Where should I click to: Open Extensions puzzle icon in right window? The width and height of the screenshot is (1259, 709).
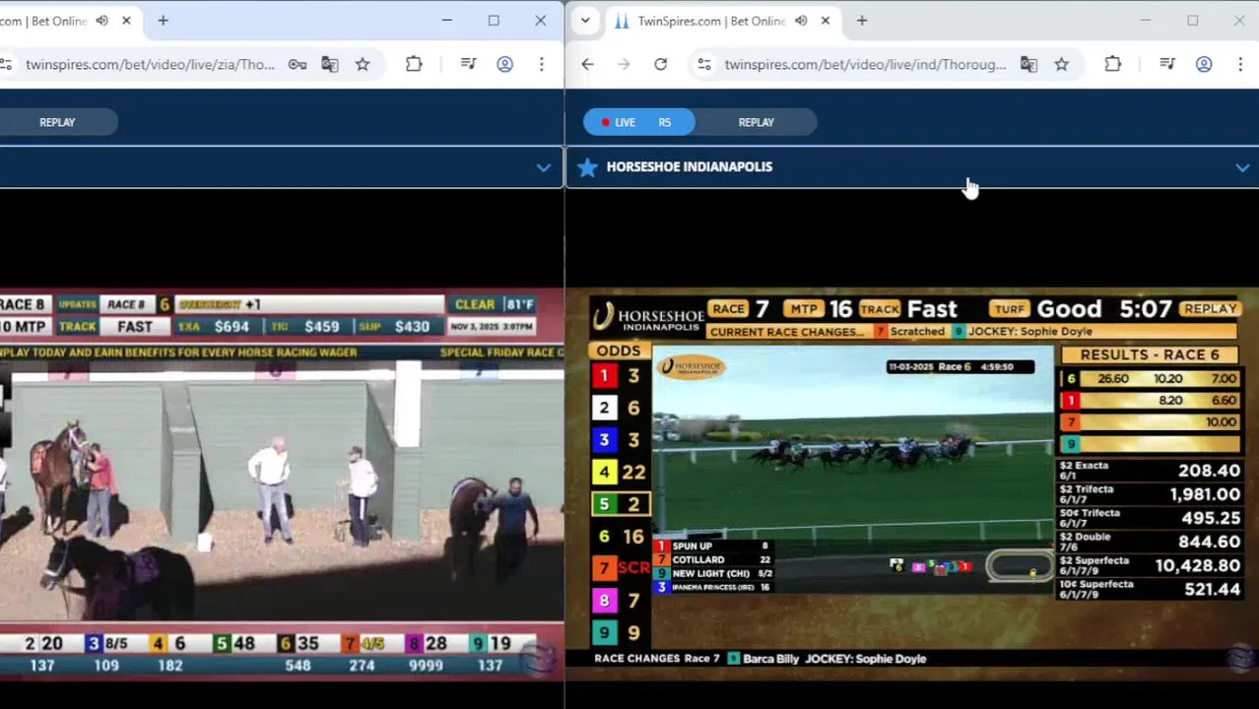[x=1112, y=64]
